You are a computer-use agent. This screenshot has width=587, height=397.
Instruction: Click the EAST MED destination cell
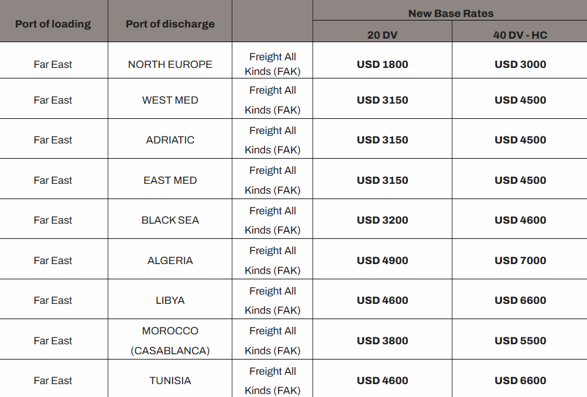tap(170, 180)
